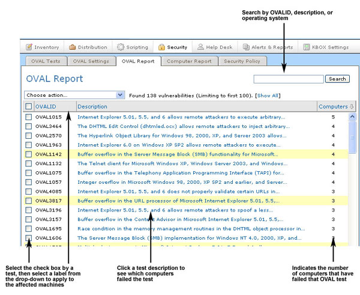This screenshot has height=295, width=360.
Task: Switch to the OVAL Settings tab
Action: 91,61
